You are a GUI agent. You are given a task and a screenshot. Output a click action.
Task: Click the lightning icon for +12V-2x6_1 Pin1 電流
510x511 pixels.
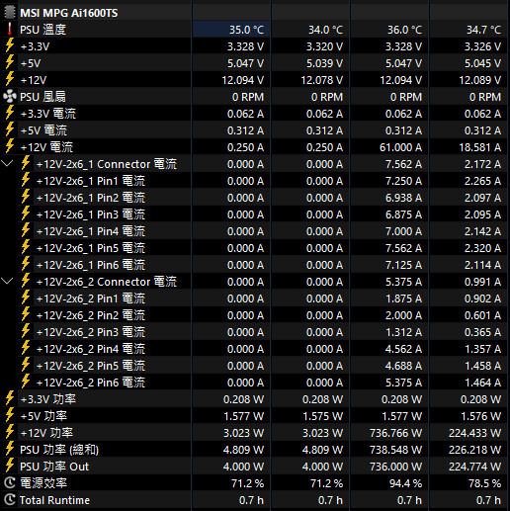26,180
